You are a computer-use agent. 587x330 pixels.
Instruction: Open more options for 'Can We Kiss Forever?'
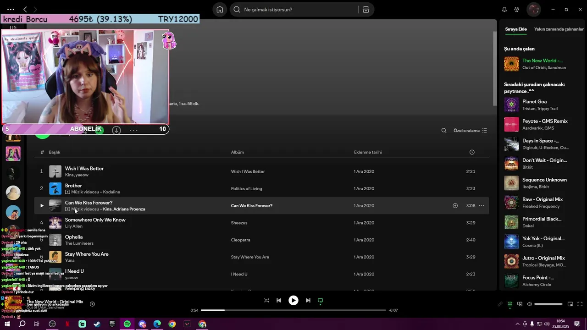point(482,206)
